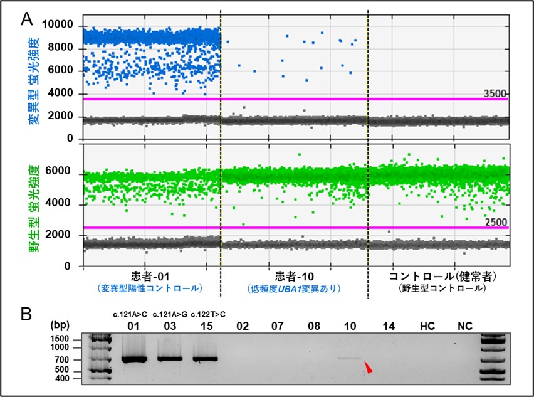This screenshot has height=397, width=534.
Task: Click the 患者-10 sample label
Action: pos(295,277)
